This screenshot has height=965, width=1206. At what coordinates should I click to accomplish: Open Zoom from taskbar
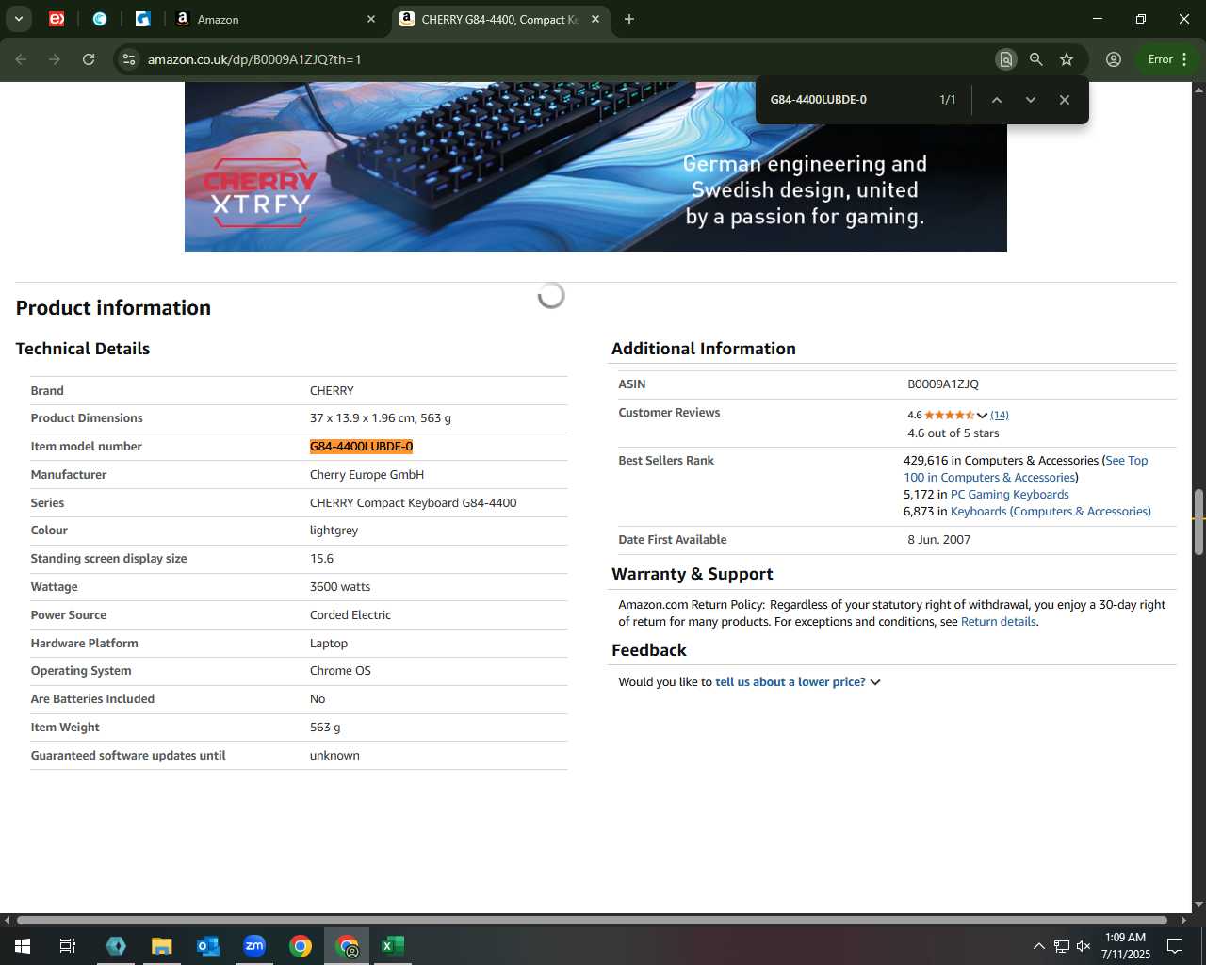click(254, 946)
